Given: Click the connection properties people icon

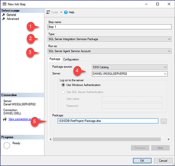Looking at the screenshot, I should [5, 119].
